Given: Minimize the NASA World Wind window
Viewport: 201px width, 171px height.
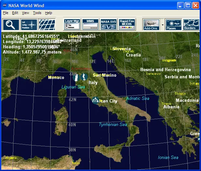Looking at the screenshot, I should coord(180,5).
